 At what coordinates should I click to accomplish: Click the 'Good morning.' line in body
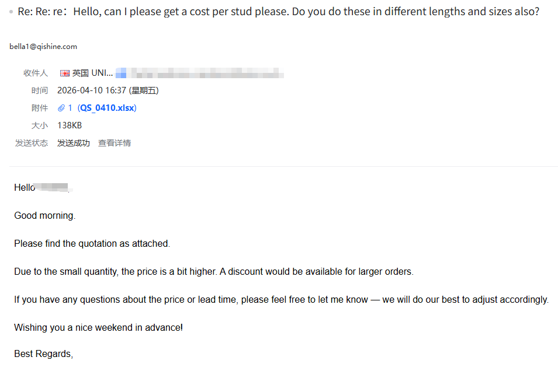45,216
